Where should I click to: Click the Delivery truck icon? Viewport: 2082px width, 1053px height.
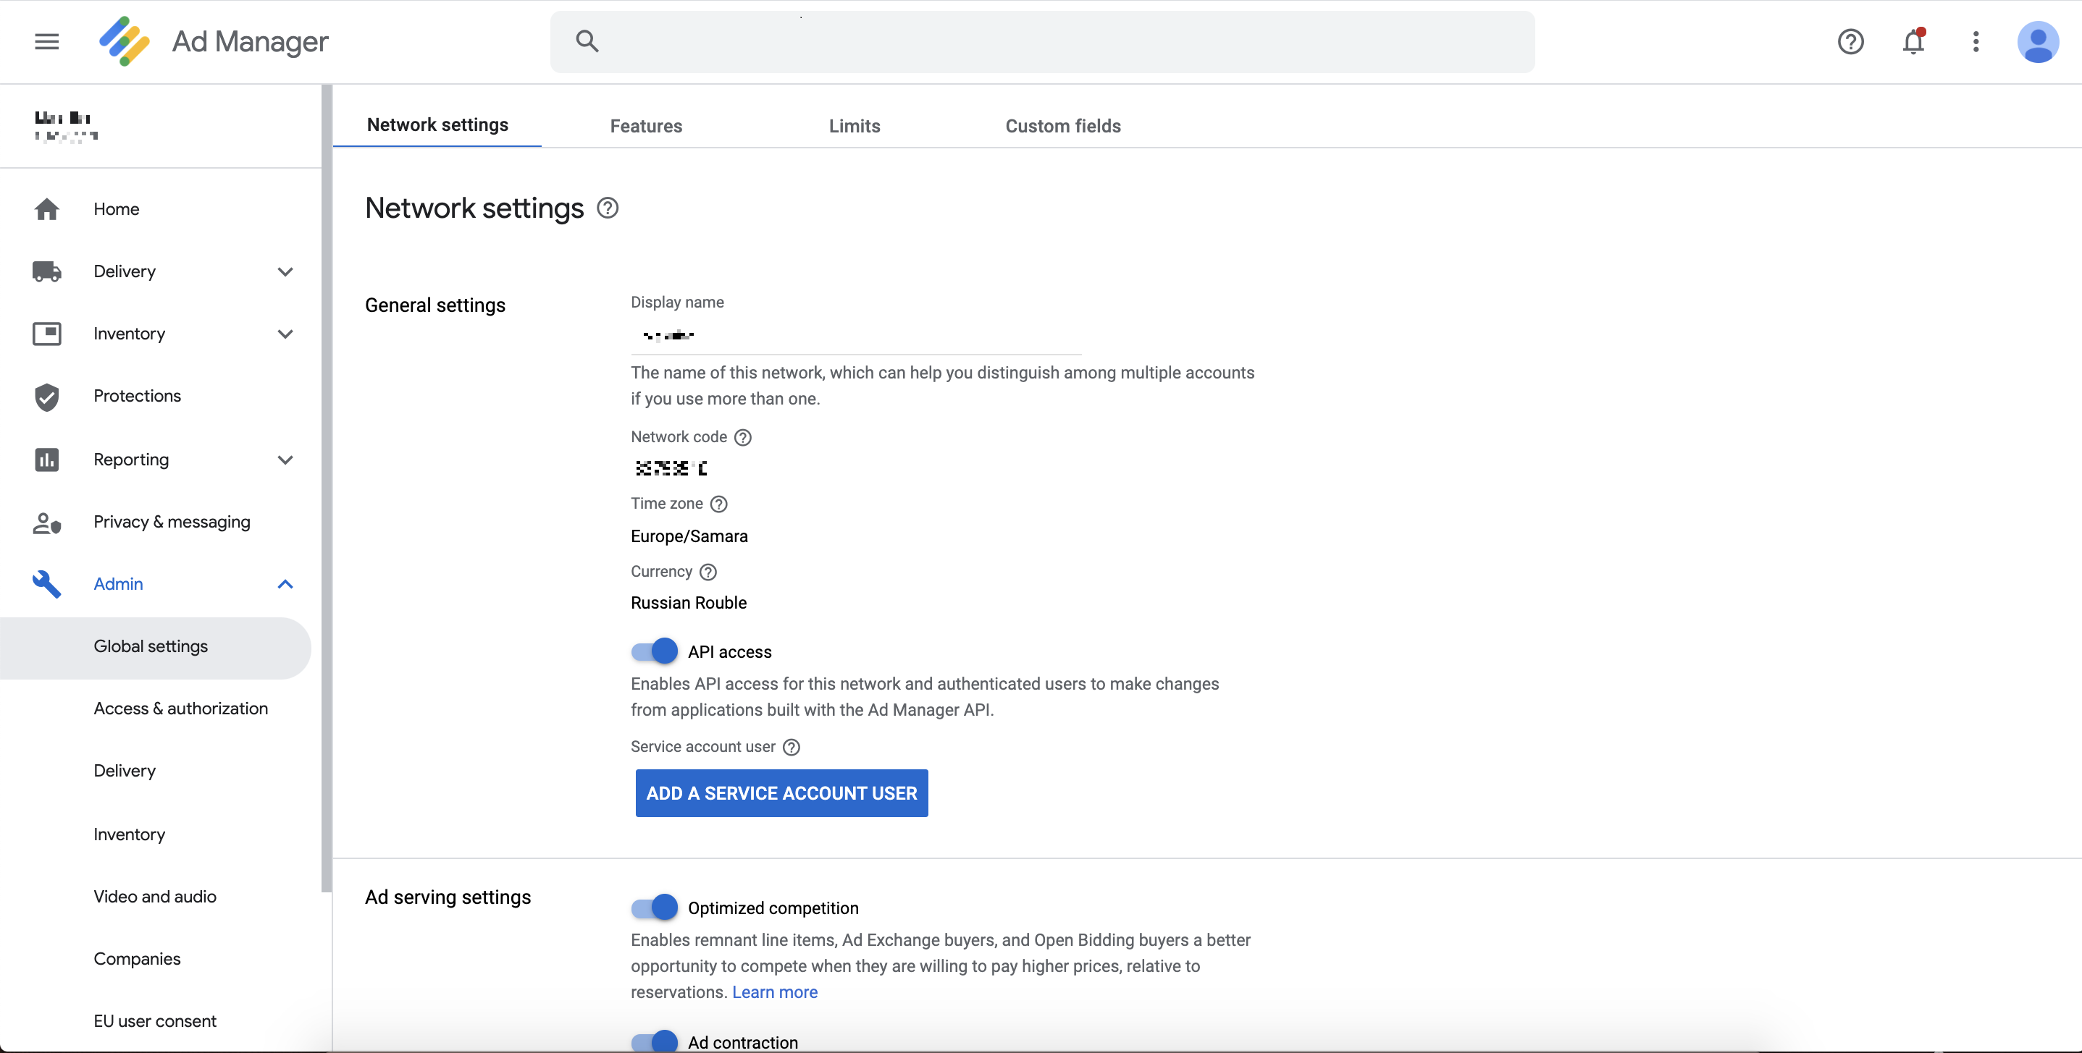tap(47, 271)
